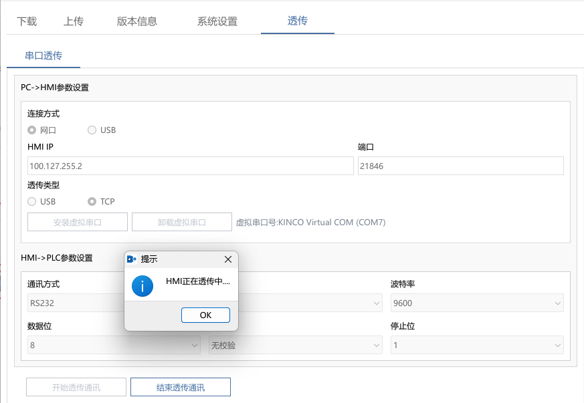Viewport: 584px width, 403px height.
Task: Click the blue info icon in dialog
Action: [142, 286]
